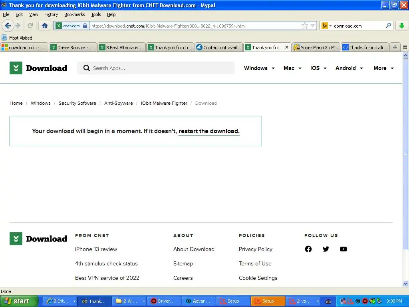Click the red Driver Booster tray icon

pyautogui.click(x=365, y=301)
